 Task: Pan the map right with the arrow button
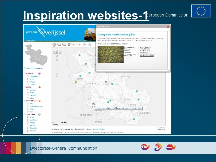(x=60, y=52)
